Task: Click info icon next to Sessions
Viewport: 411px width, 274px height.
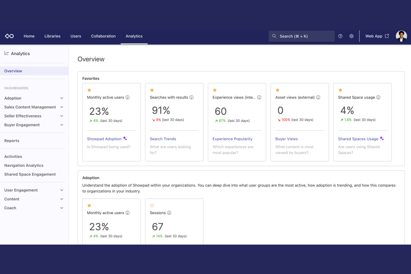Action: pos(169,213)
